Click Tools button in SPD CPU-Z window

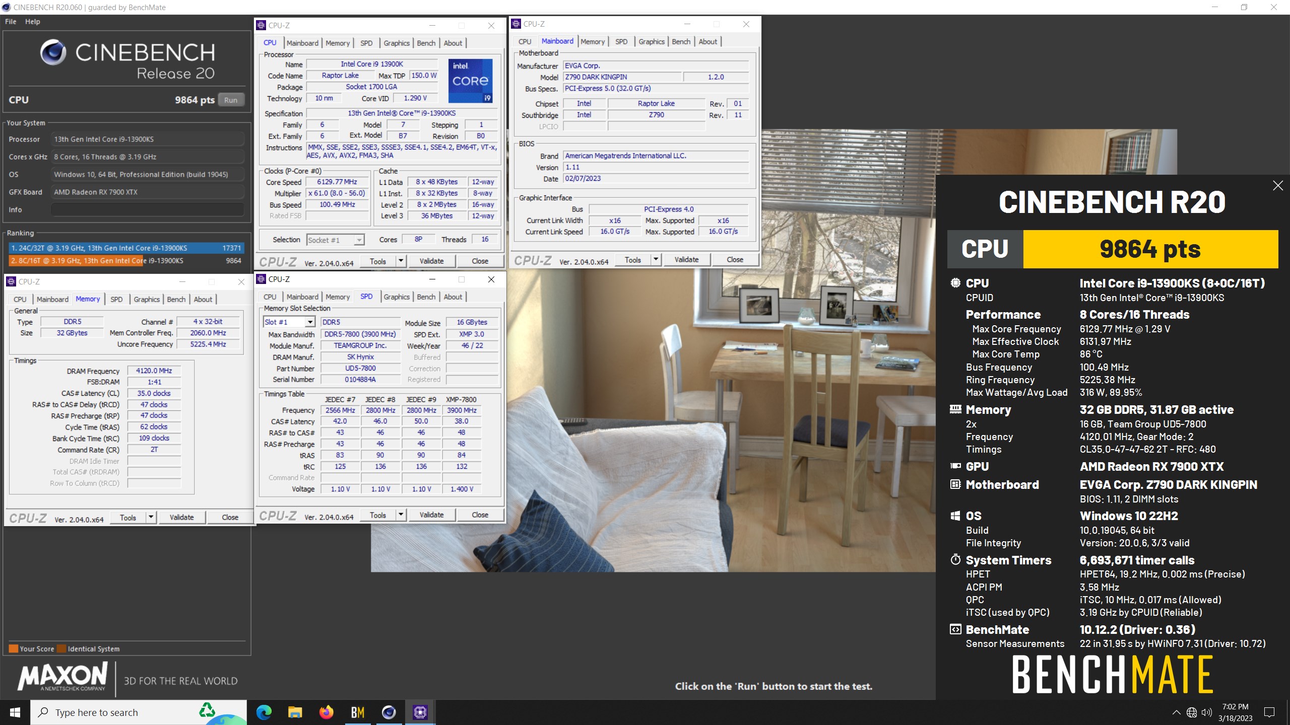click(x=378, y=515)
